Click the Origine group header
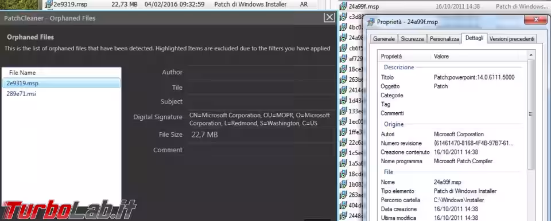Viewport: 551px width, 221px height. (394, 124)
